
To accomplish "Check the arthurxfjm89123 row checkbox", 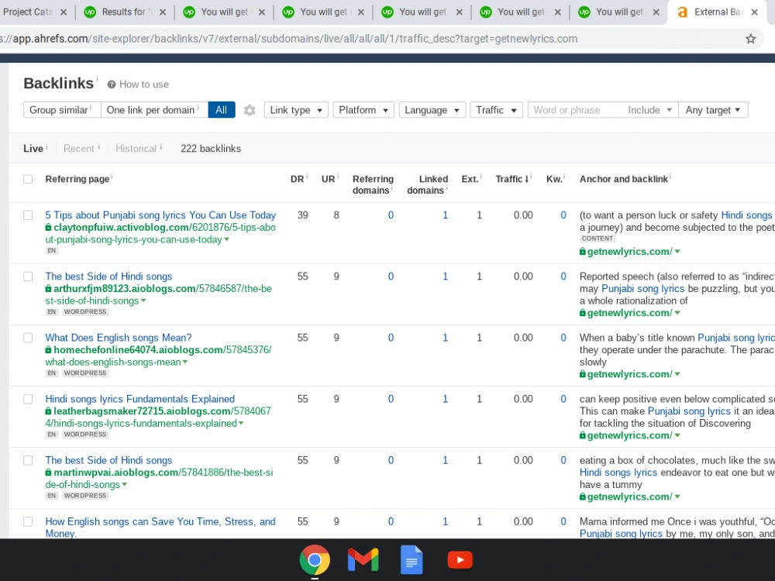I will point(28,277).
